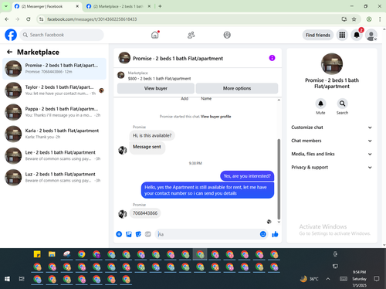Attach a photo file icon in composer
Viewport: 386px width, 289px height.
click(129, 234)
